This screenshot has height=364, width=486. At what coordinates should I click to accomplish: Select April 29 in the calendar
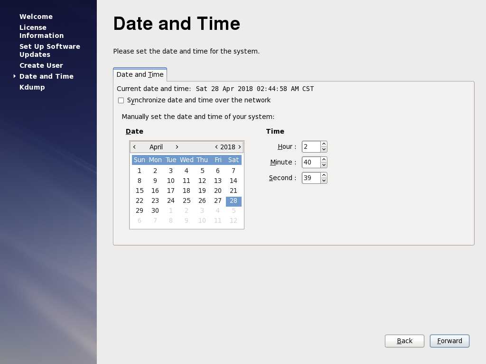click(140, 211)
